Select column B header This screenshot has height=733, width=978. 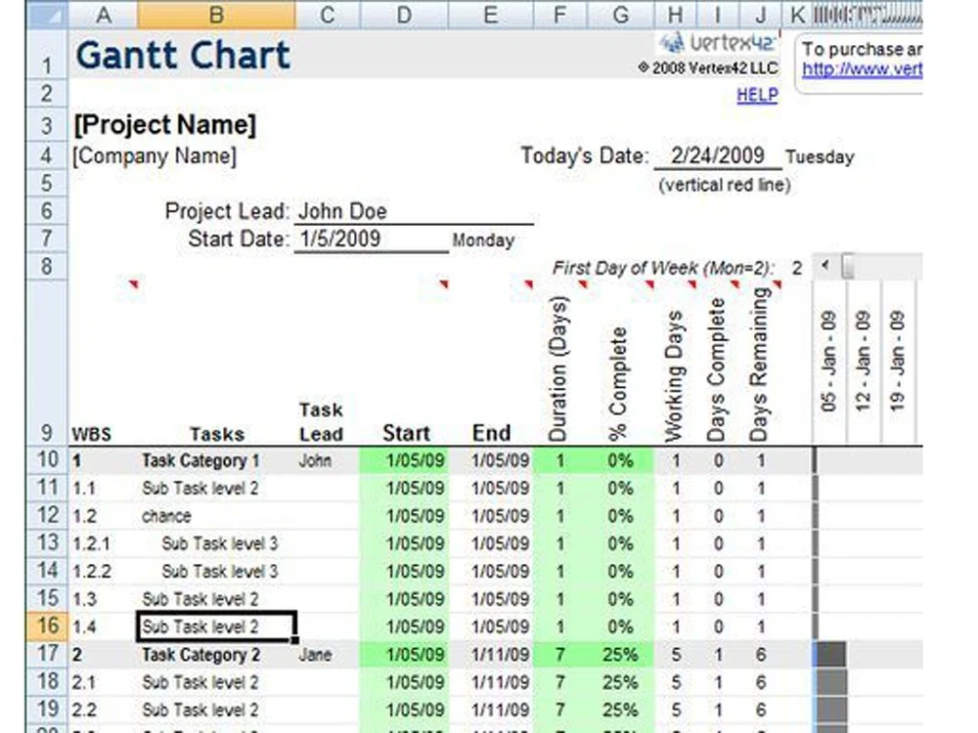pyautogui.click(x=216, y=15)
